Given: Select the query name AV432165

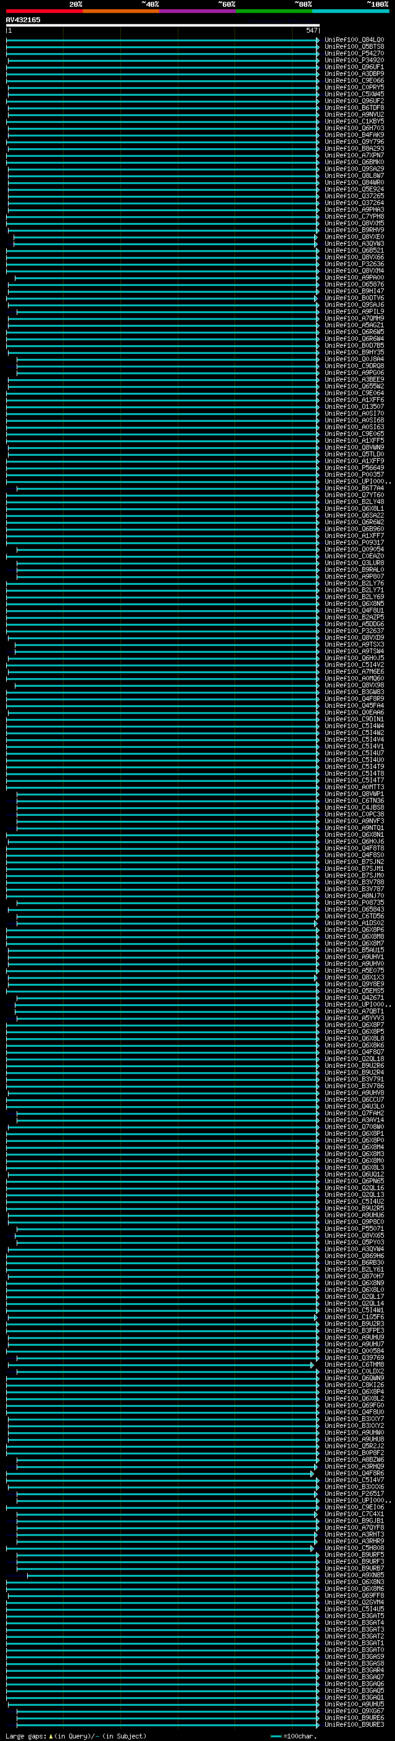Looking at the screenshot, I should [x=23, y=20].
